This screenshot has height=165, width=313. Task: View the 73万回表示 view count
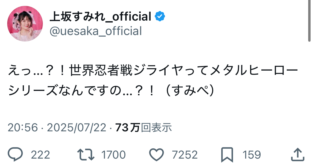(x=143, y=128)
